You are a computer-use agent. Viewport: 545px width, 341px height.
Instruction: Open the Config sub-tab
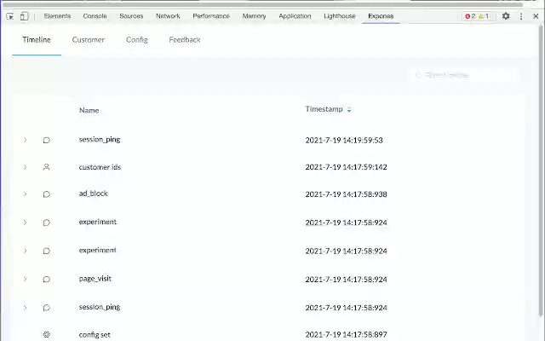click(x=137, y=40)
